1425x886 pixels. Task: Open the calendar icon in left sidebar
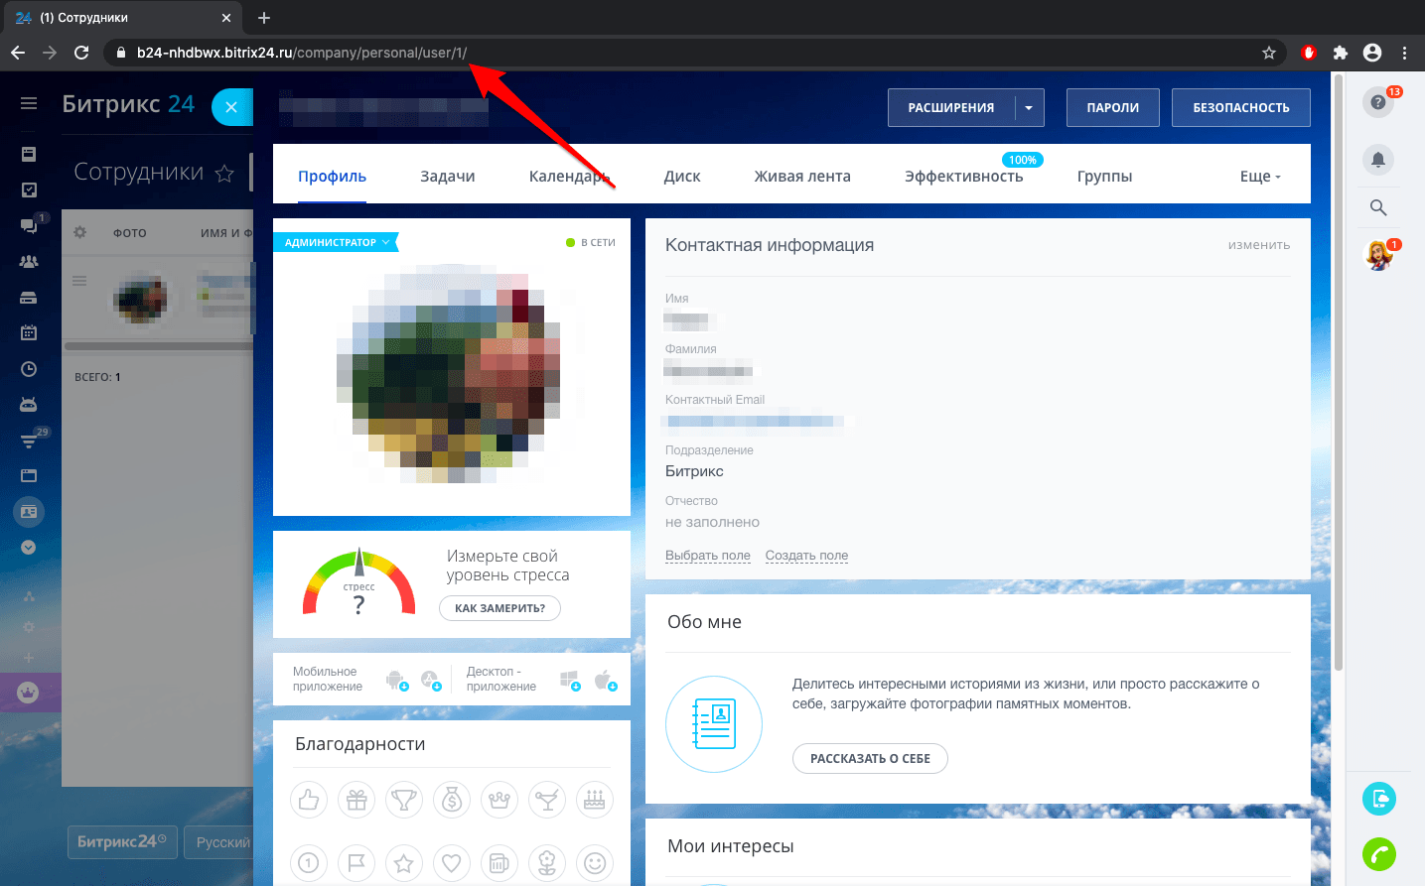click(x=29, y=332)
